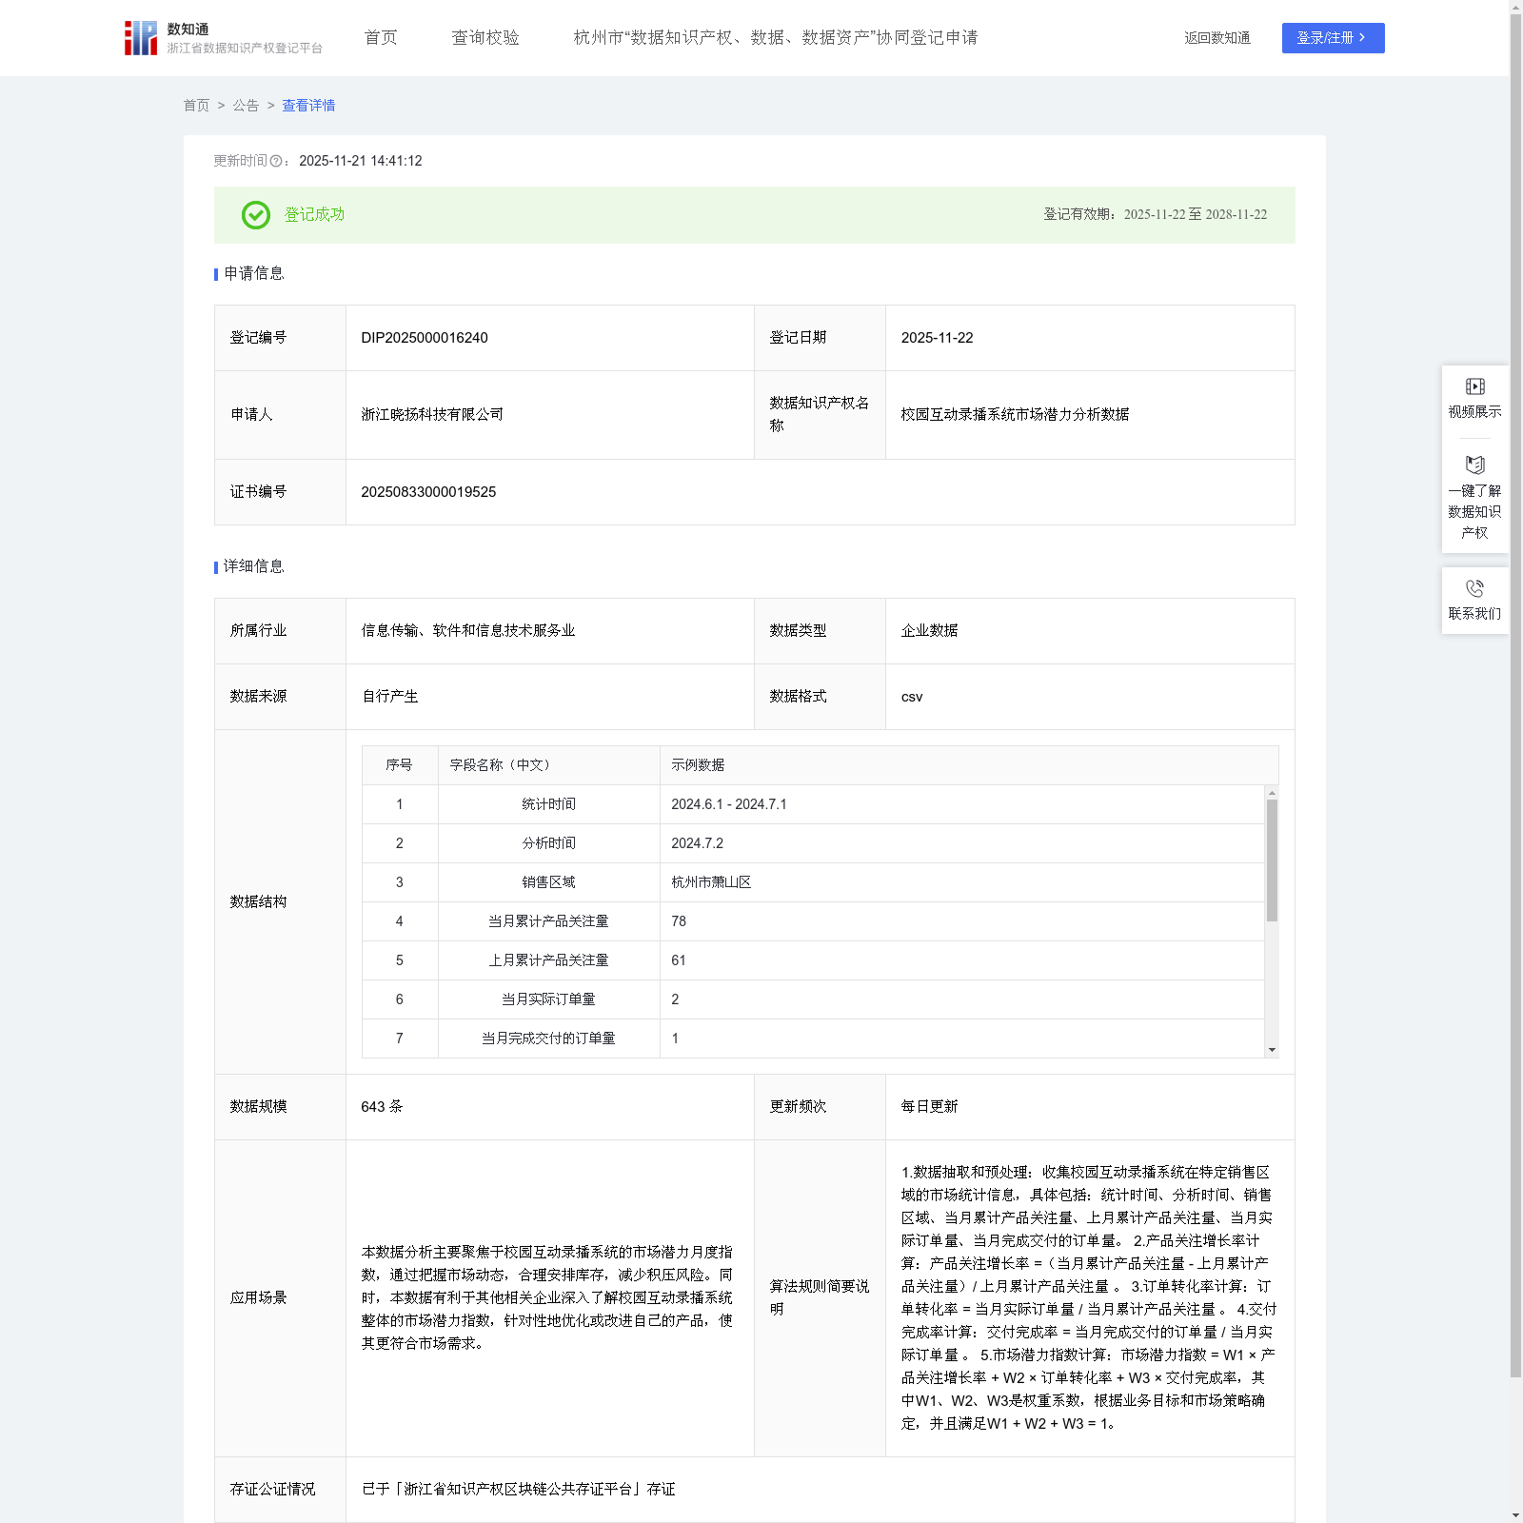Click data source value 自行产生
Screen dimensions: 1523x1523
pyautogui.click(x=389, y=697)
